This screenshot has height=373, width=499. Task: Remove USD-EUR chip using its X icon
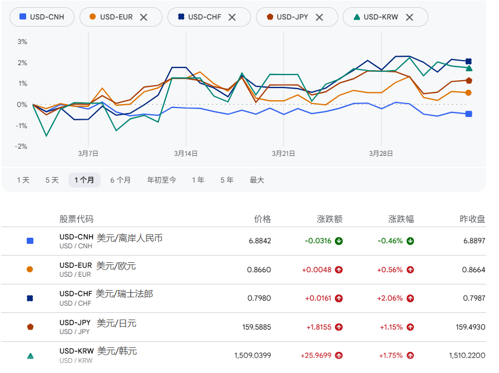tap(144, 17)
